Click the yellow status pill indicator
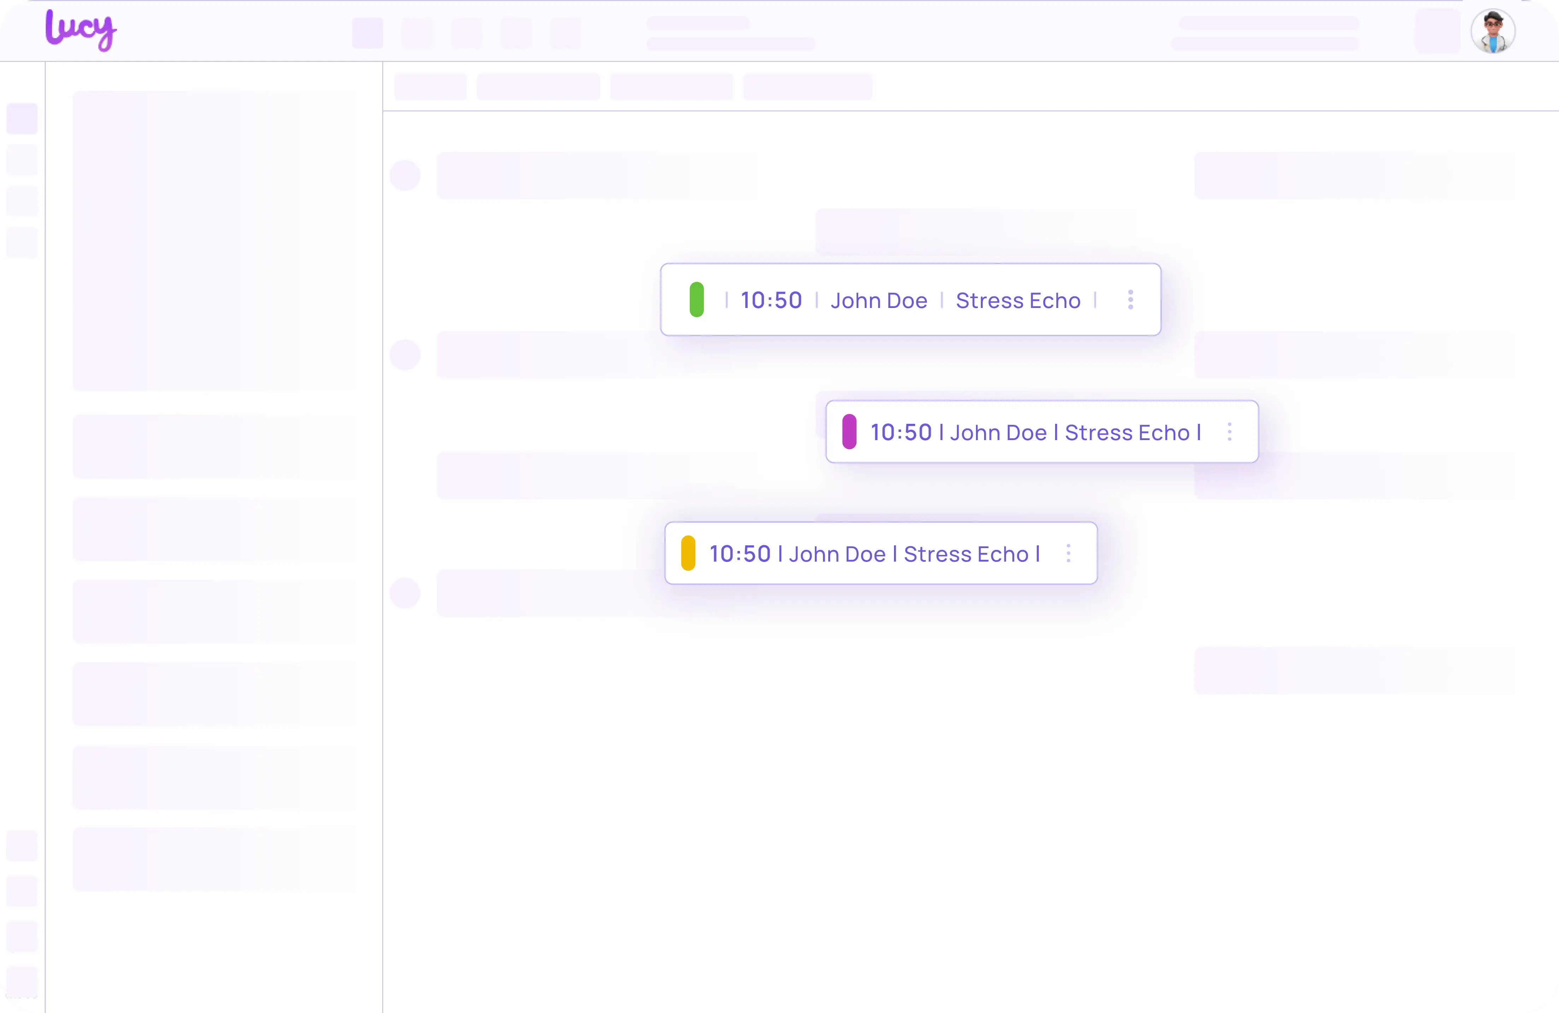This screenshot has width=1559, height=1013. (x=688, y=553)
